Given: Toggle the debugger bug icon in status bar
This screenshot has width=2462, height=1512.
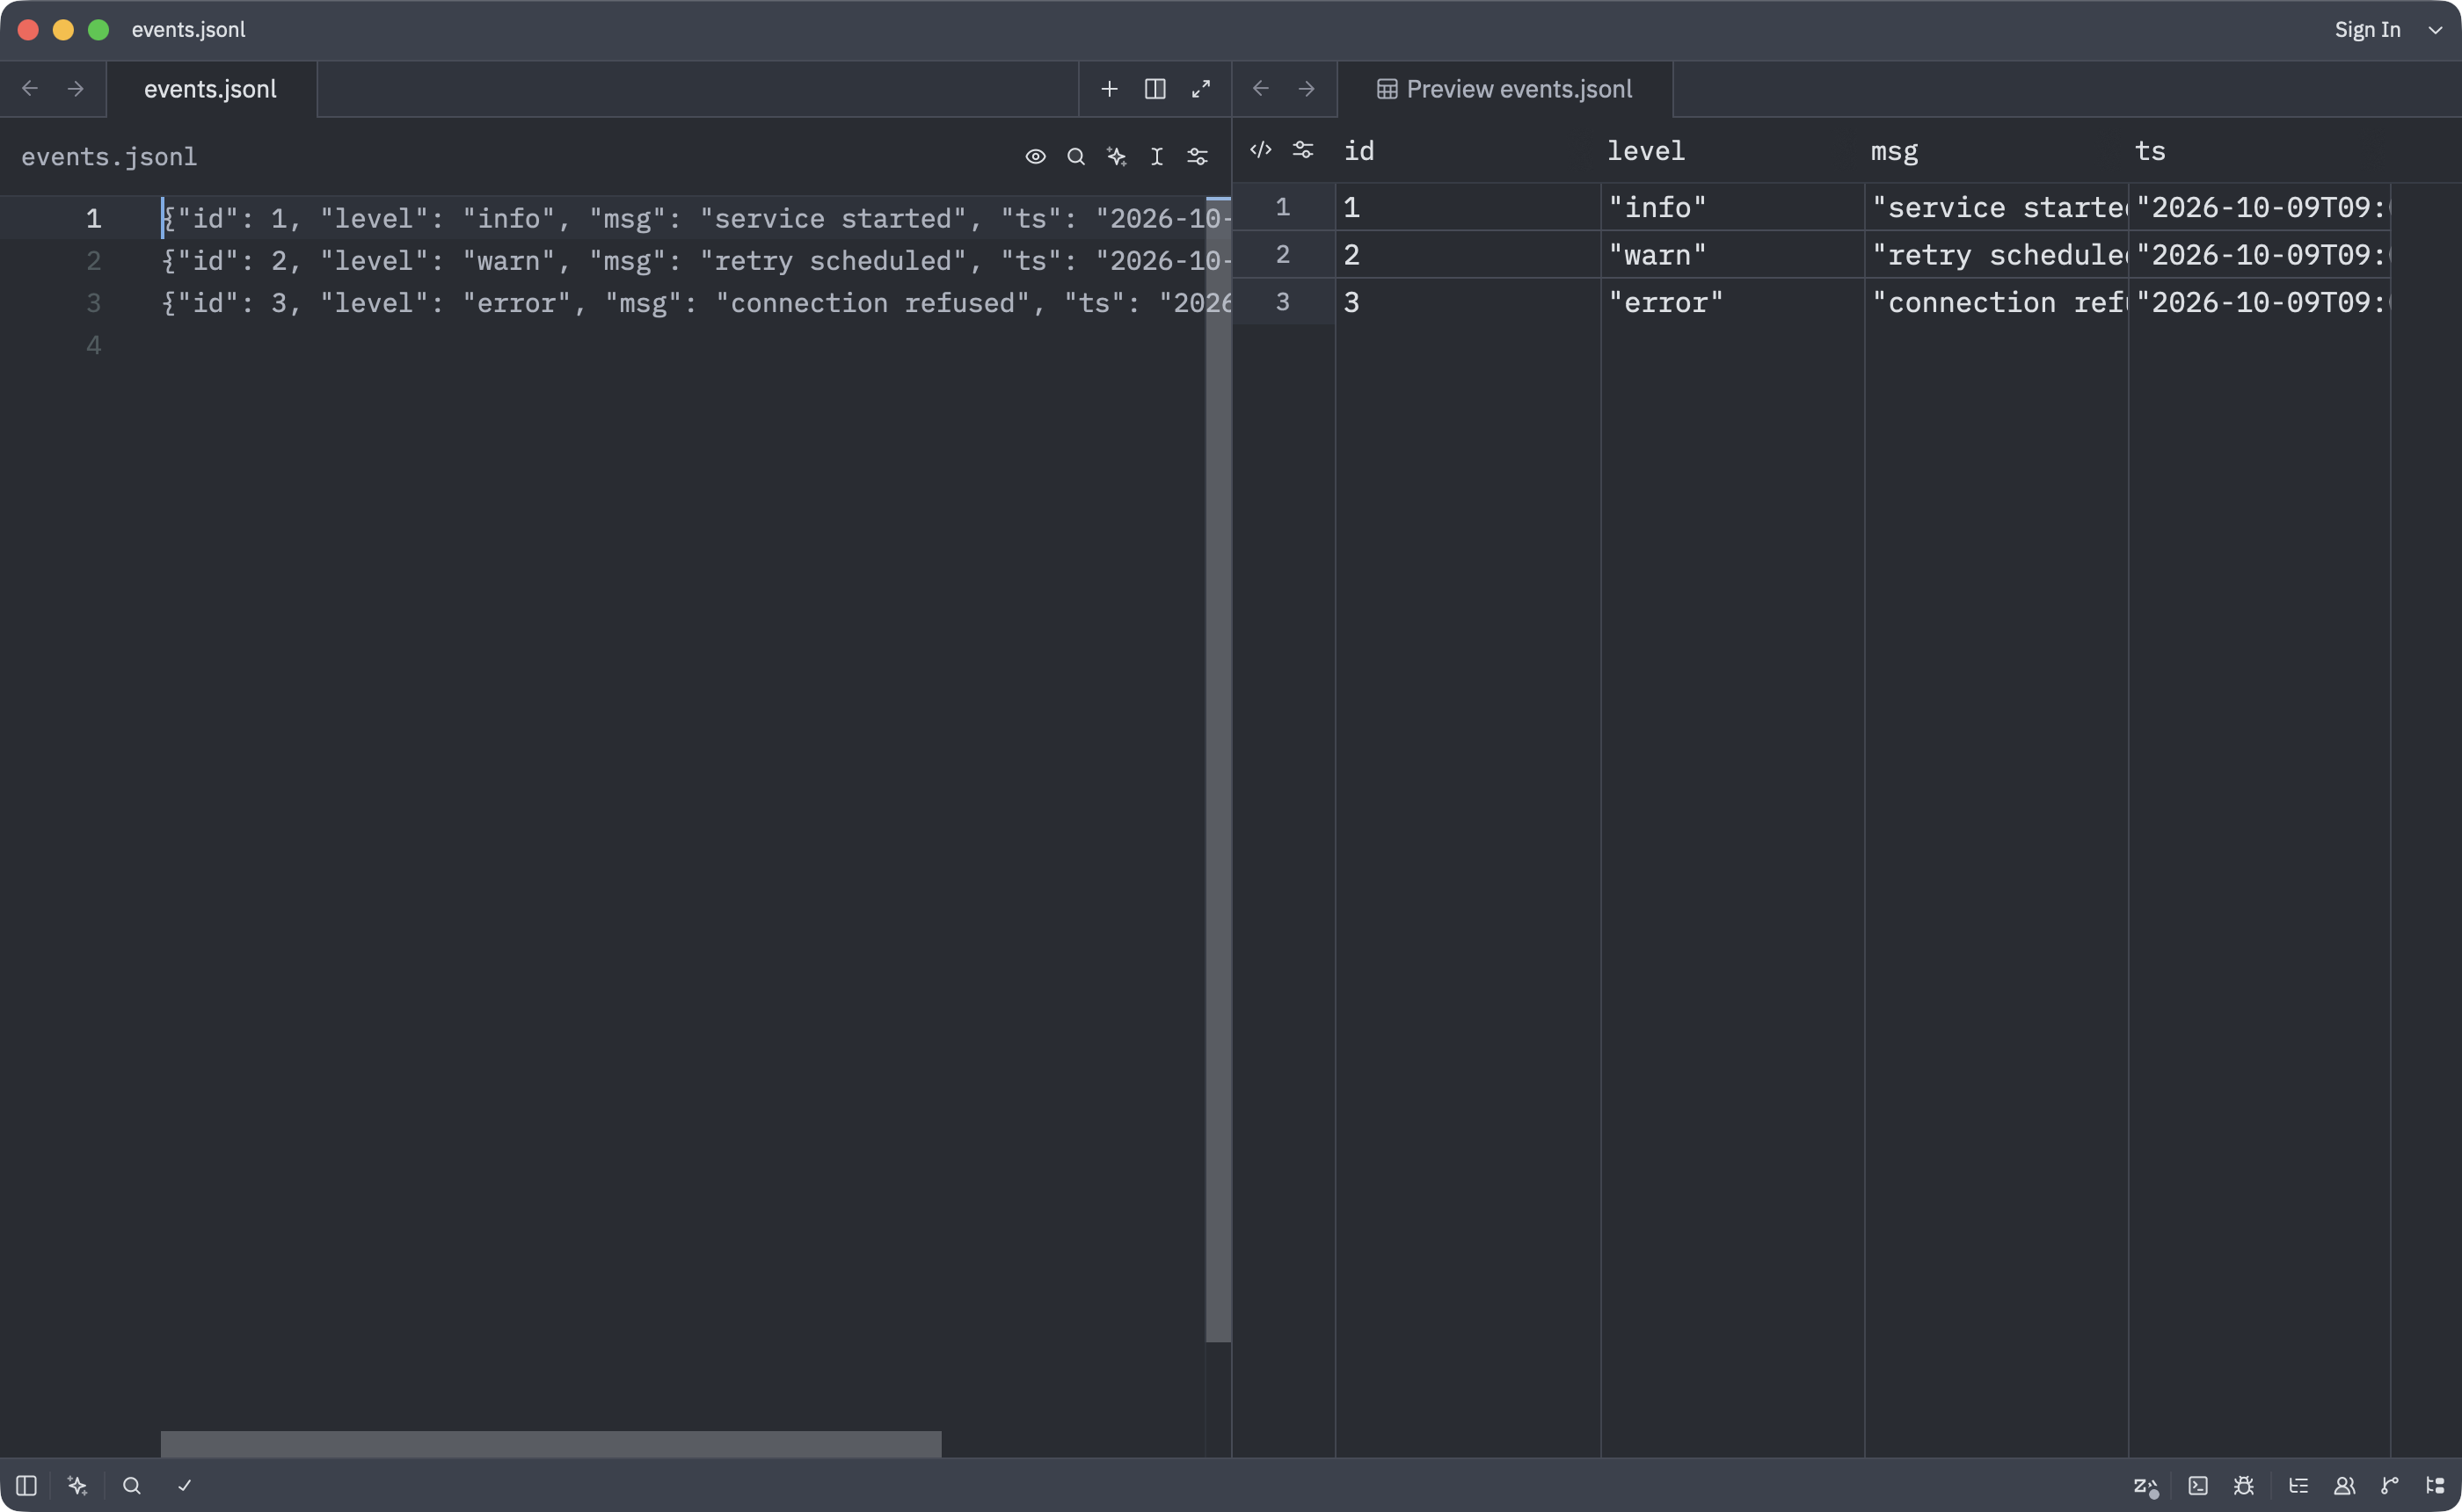Looking at the screenshot, I should [2244, 1486].
